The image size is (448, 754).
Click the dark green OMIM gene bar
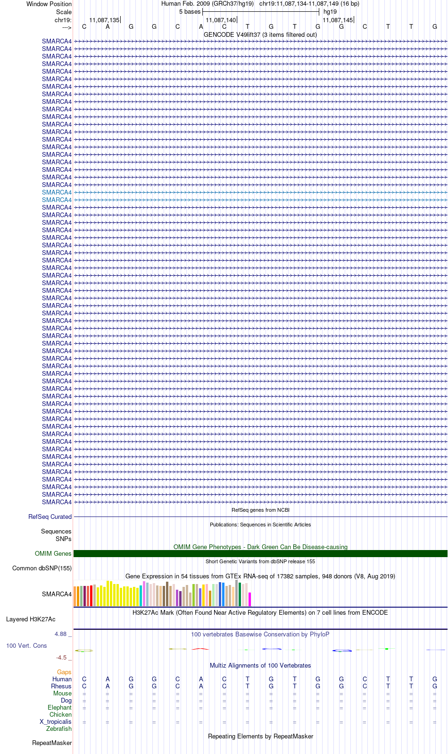tap(260, 554)
